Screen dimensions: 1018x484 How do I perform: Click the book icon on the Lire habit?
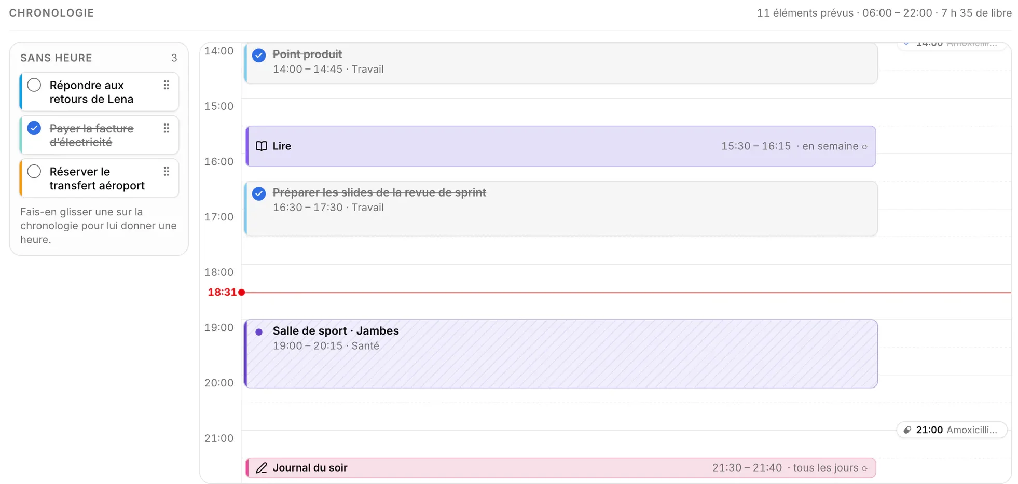[262, 146]
